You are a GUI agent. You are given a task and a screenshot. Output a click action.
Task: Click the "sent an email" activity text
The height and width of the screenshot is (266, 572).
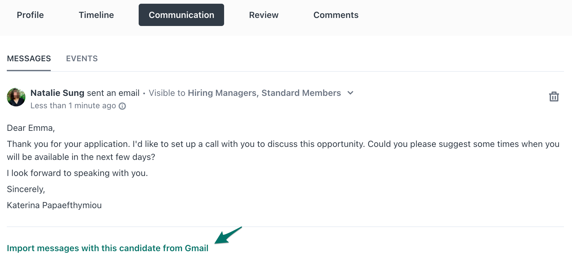(113, 93)
